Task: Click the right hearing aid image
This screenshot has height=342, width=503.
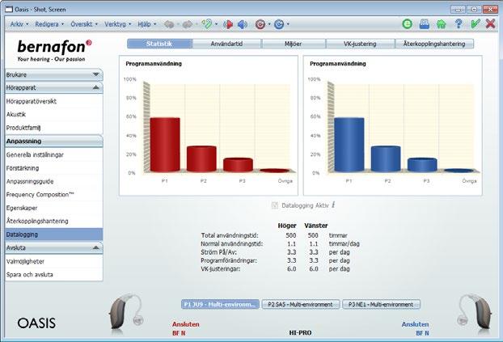Action: (475, 311)
